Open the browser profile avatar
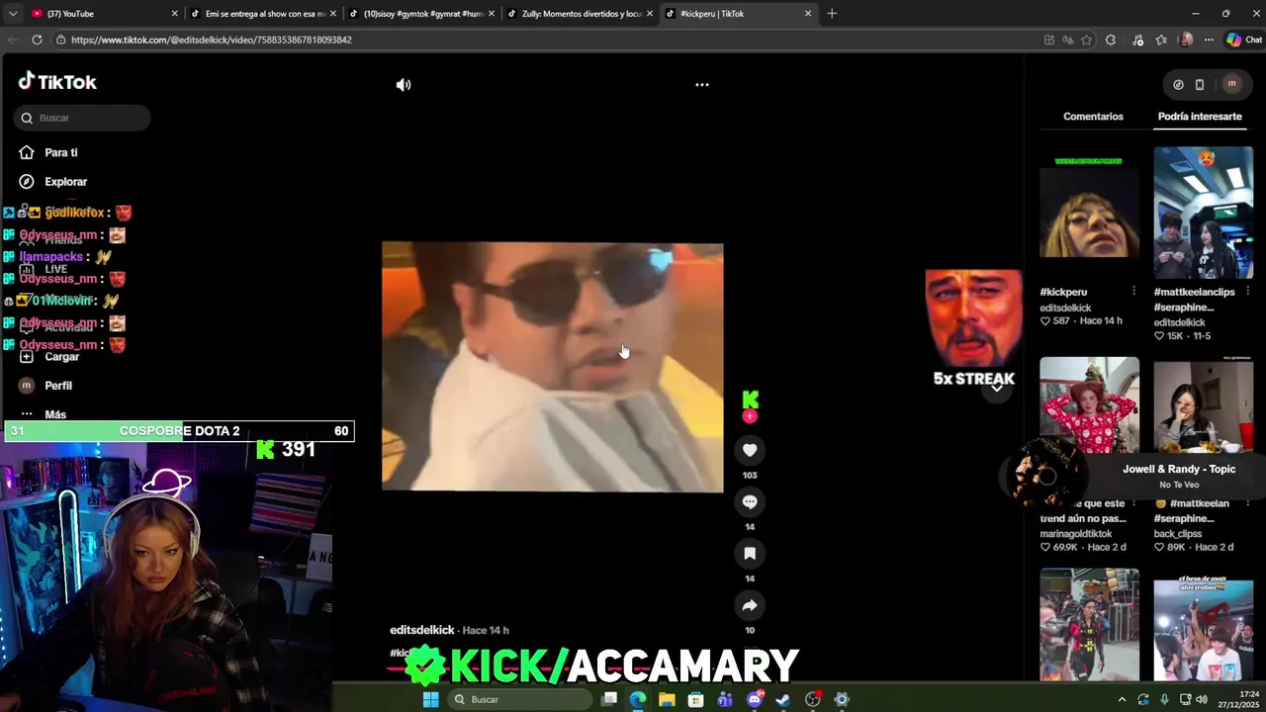This screenshot has width=1266, height=712. (x=1186, y=40)
